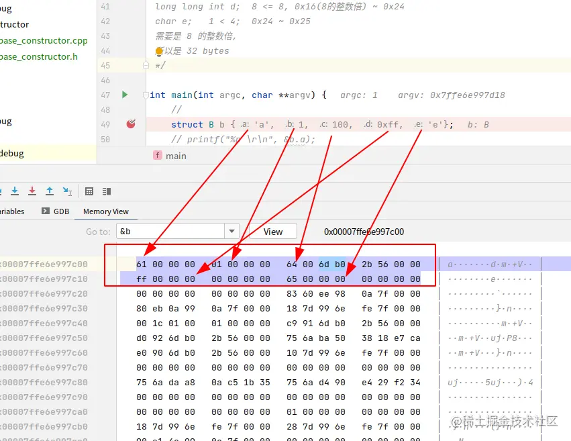
Task: Switch to the Memory View tab
Action: click(105, 211)
